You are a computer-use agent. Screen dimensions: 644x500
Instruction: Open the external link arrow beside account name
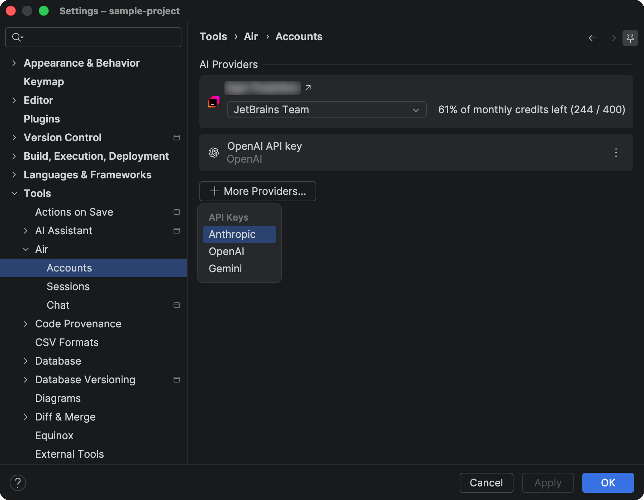coord(308,87)
